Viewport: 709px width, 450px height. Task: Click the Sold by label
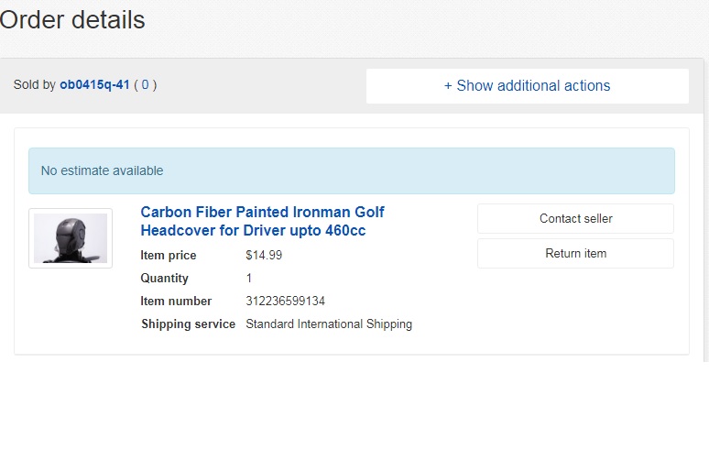(35, 85)
